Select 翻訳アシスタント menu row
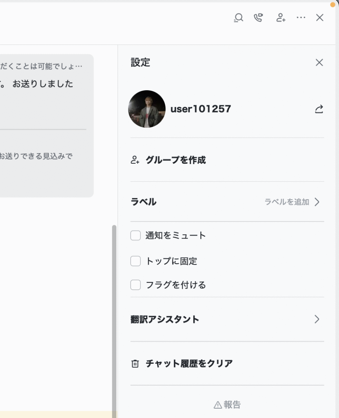Viewport: 339px width, 418px height. point(227,319)
